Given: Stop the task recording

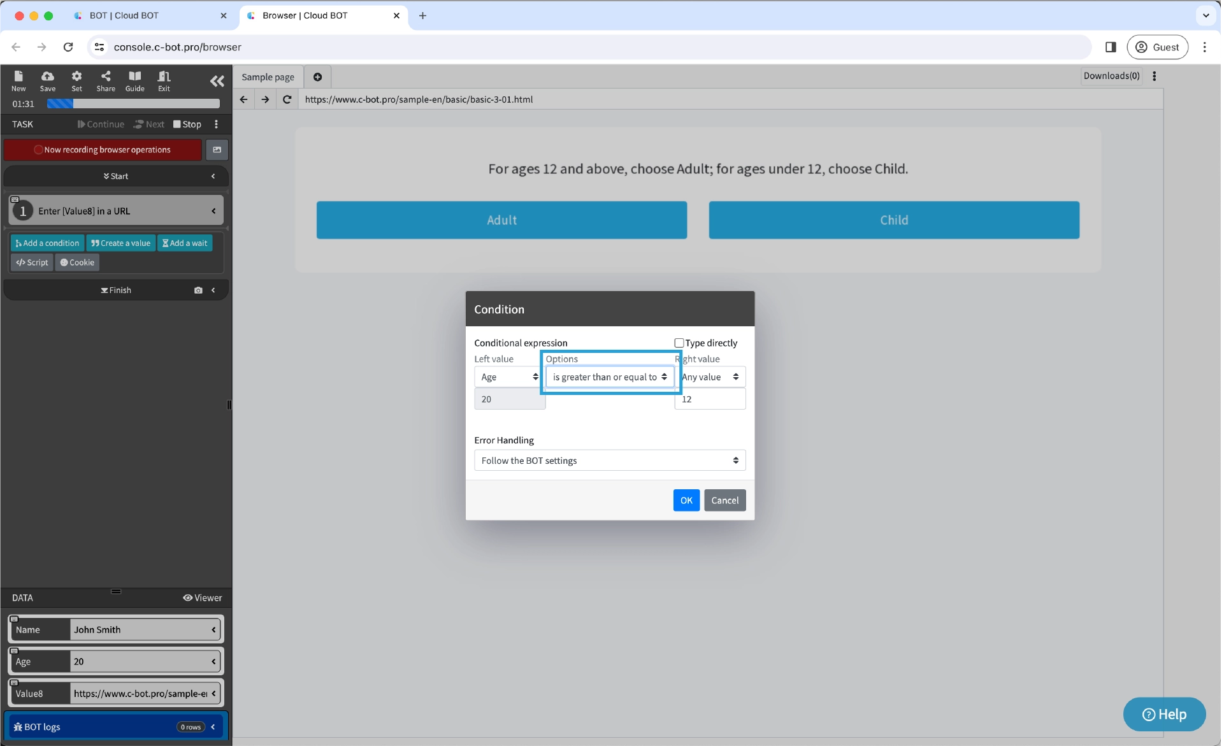Looking at the screenshot, I should coord(187,124).
